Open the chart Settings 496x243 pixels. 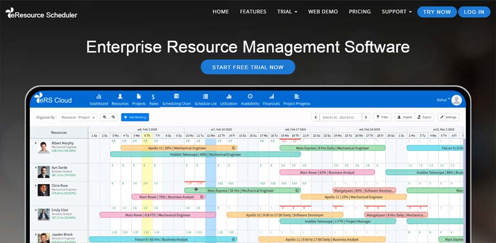(448, 117)
